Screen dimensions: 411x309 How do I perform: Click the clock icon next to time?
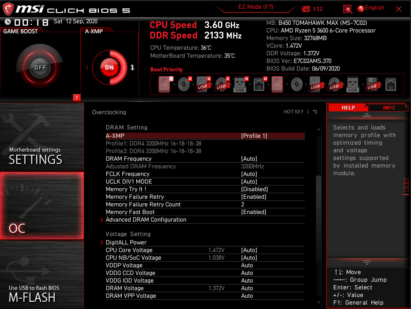click(x=8, y=22)
